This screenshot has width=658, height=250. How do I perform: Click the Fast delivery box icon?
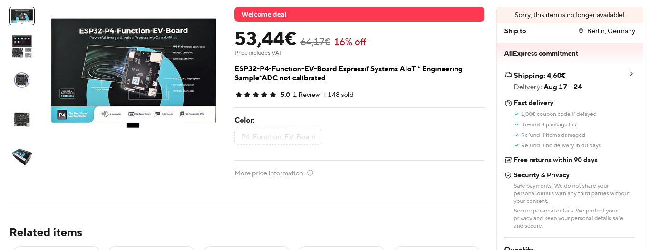(508, 103)
